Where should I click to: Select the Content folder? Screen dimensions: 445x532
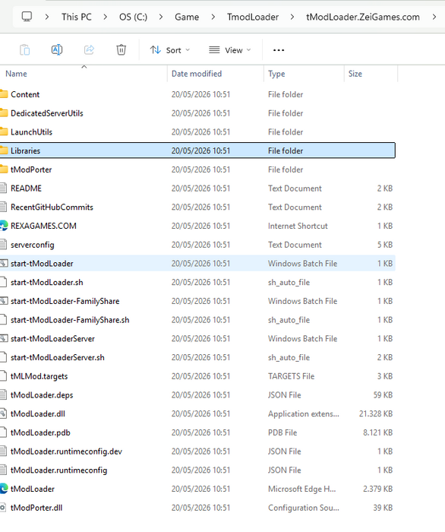(x=197, y=94)
